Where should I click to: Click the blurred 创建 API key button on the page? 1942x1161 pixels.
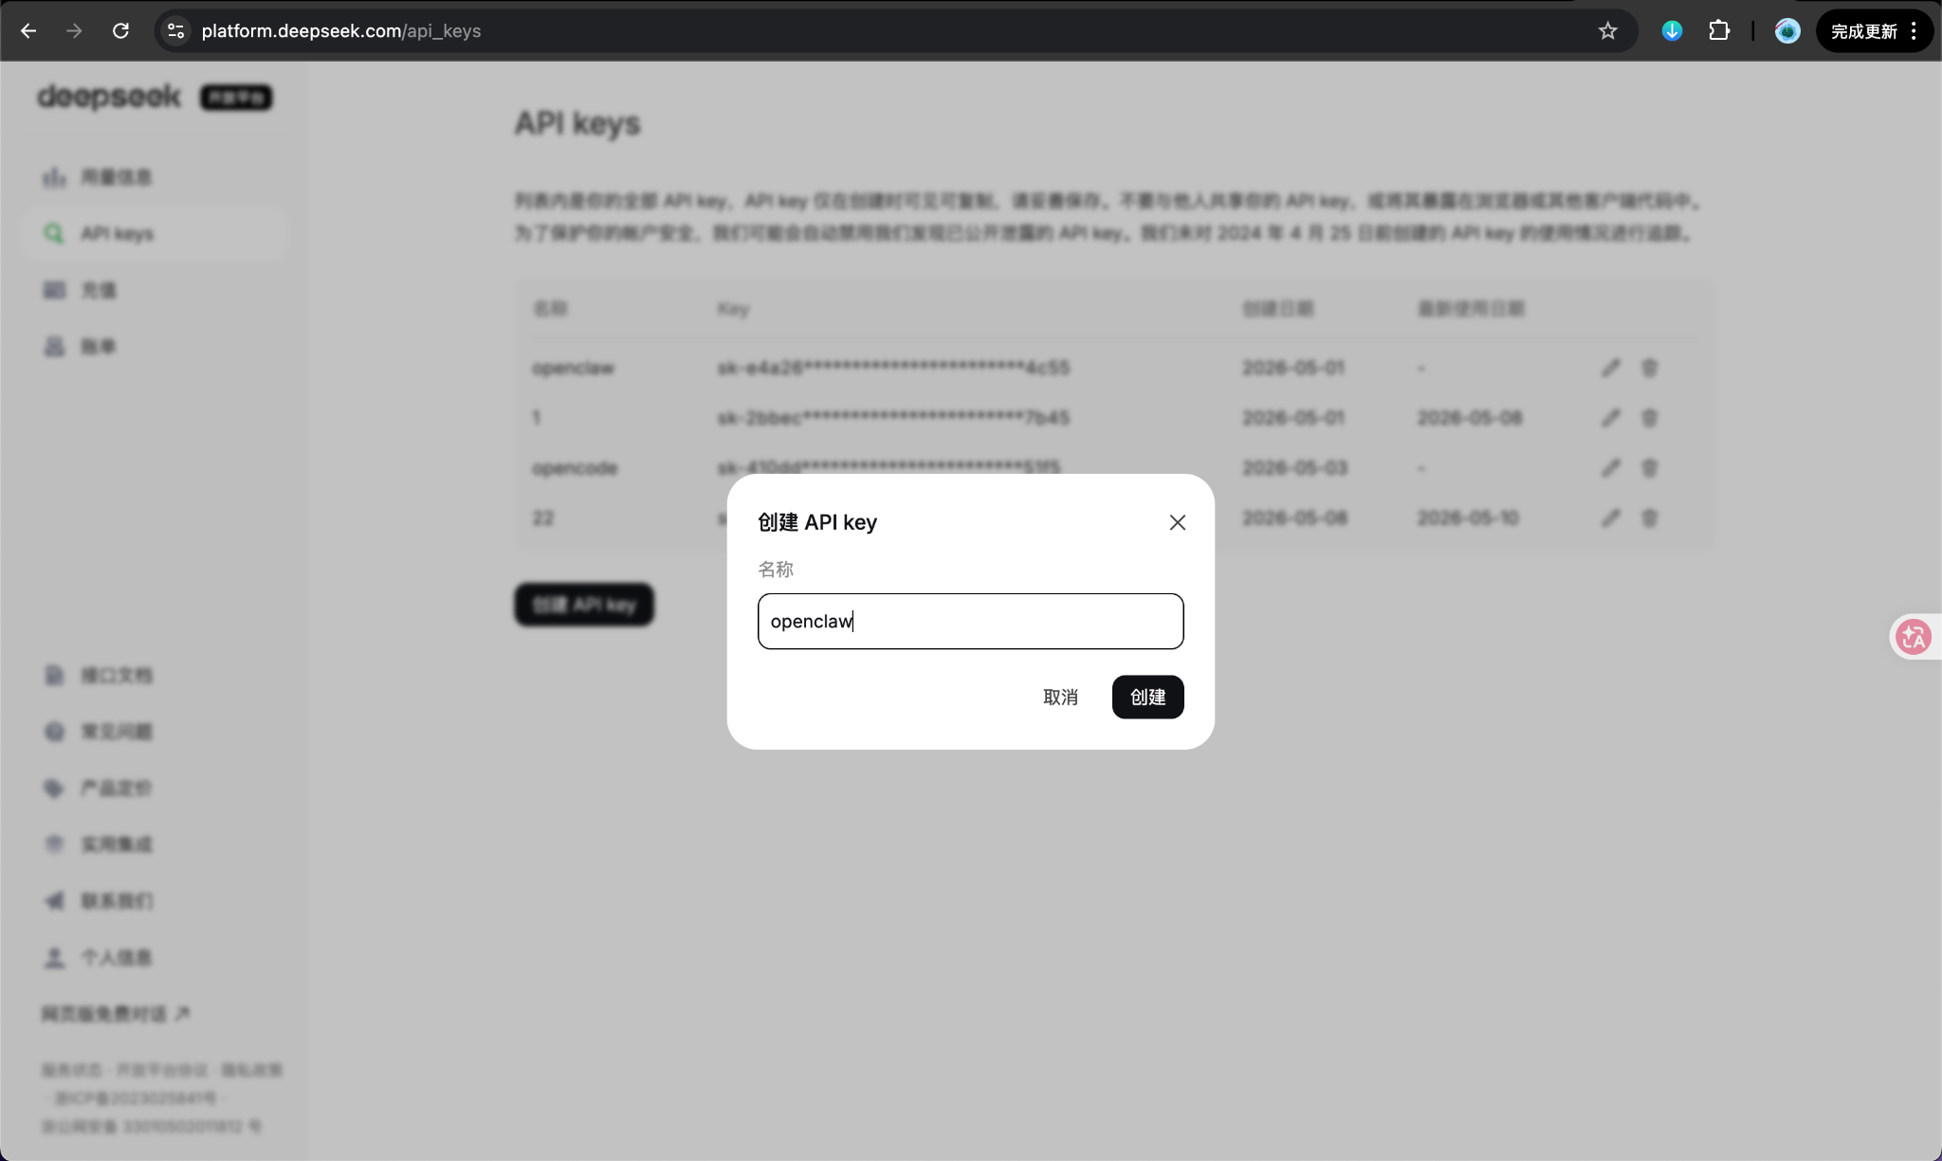point(584,605)
